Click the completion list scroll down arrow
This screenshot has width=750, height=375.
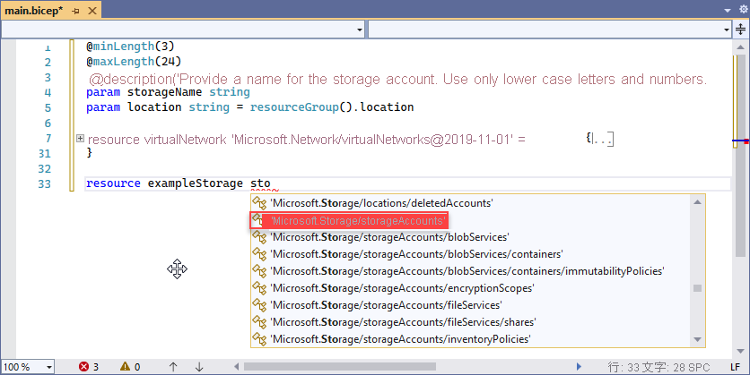(x=697, y=340)
